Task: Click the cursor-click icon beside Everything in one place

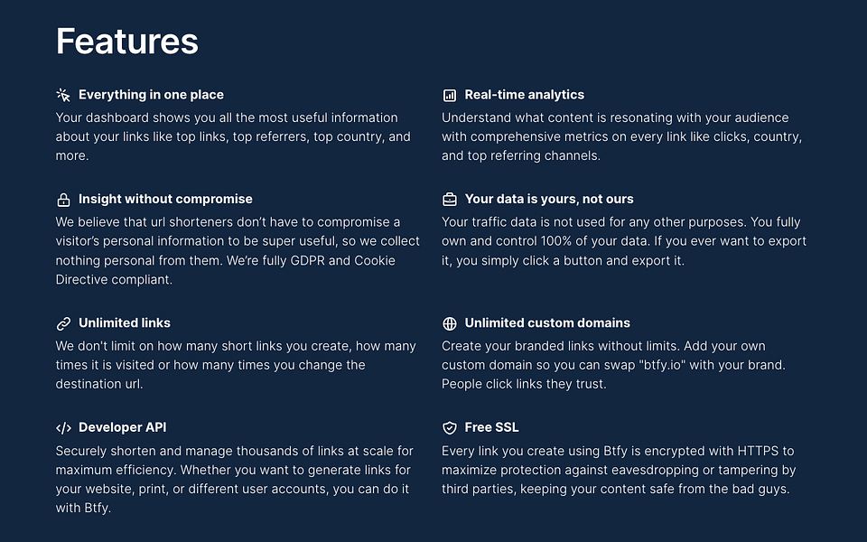Action: coord(63,95)
